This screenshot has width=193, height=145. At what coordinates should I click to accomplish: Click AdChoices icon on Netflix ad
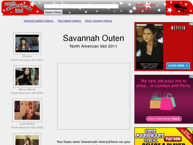click(x=191, y=24)
